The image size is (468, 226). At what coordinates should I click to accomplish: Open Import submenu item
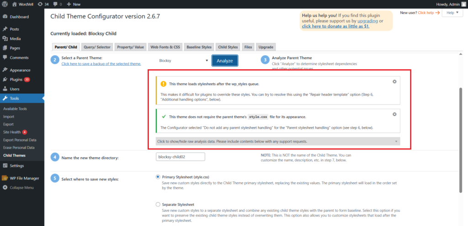point(8,117)
